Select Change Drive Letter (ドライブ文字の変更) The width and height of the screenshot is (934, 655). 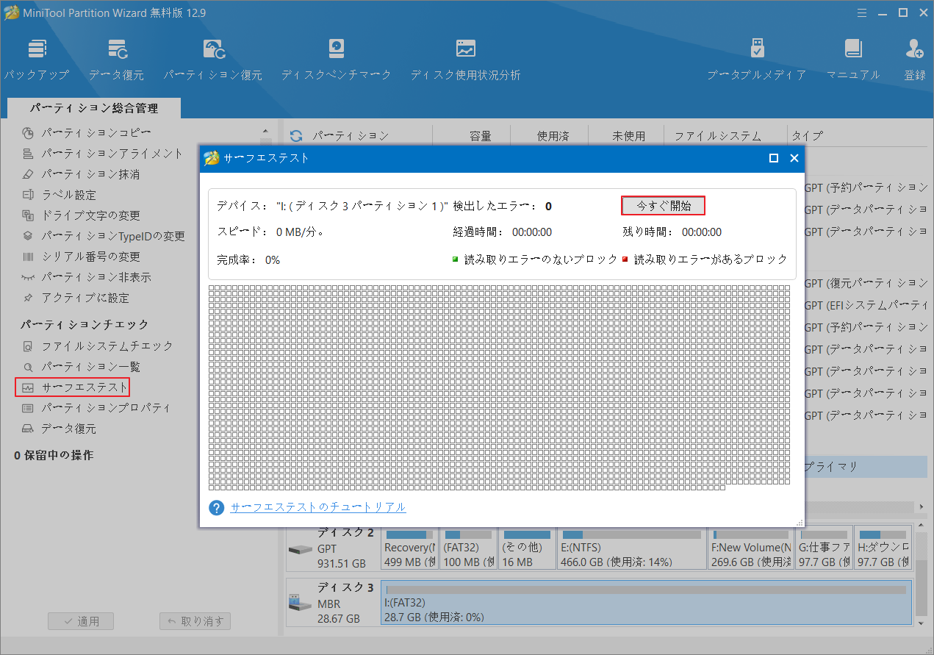[80, 215]
